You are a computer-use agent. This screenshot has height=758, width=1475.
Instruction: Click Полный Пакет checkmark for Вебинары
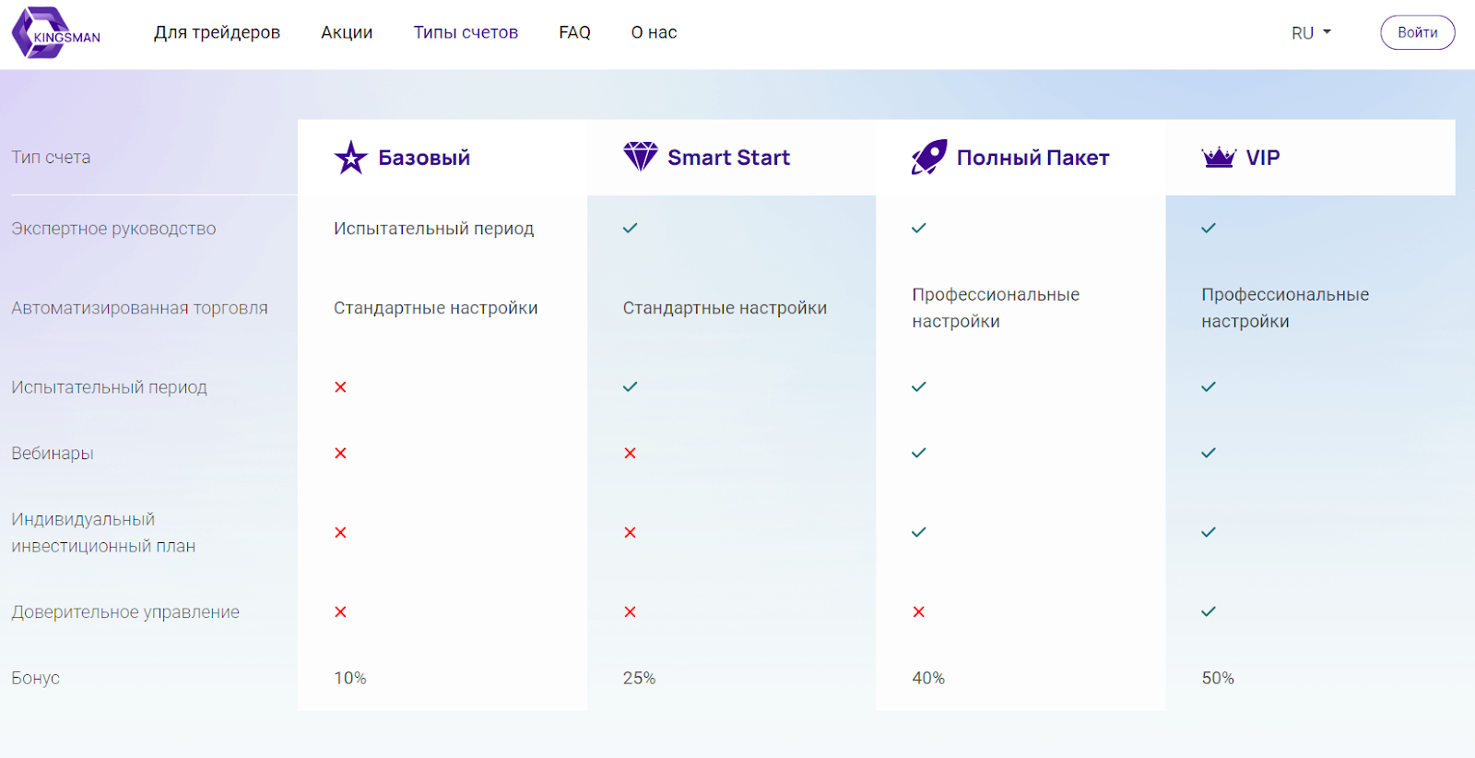(x=919, y=453)
